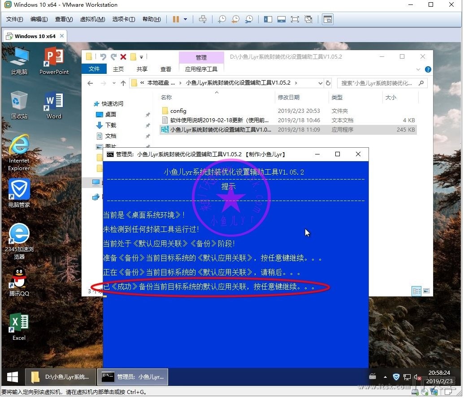Image resolution: width=464 pixels, height=398 pixels.
Task: Switch to VMware Unity mode
Action: click(308, 19)
